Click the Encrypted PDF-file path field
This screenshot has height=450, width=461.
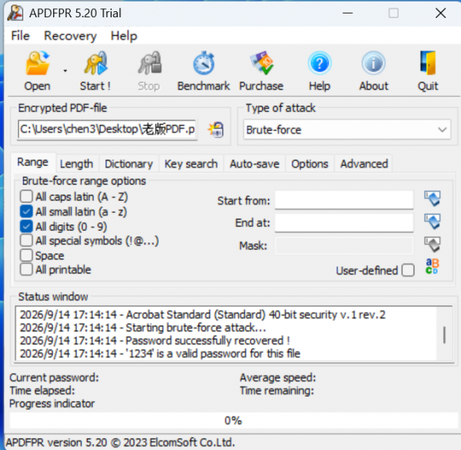click(107, 130)
